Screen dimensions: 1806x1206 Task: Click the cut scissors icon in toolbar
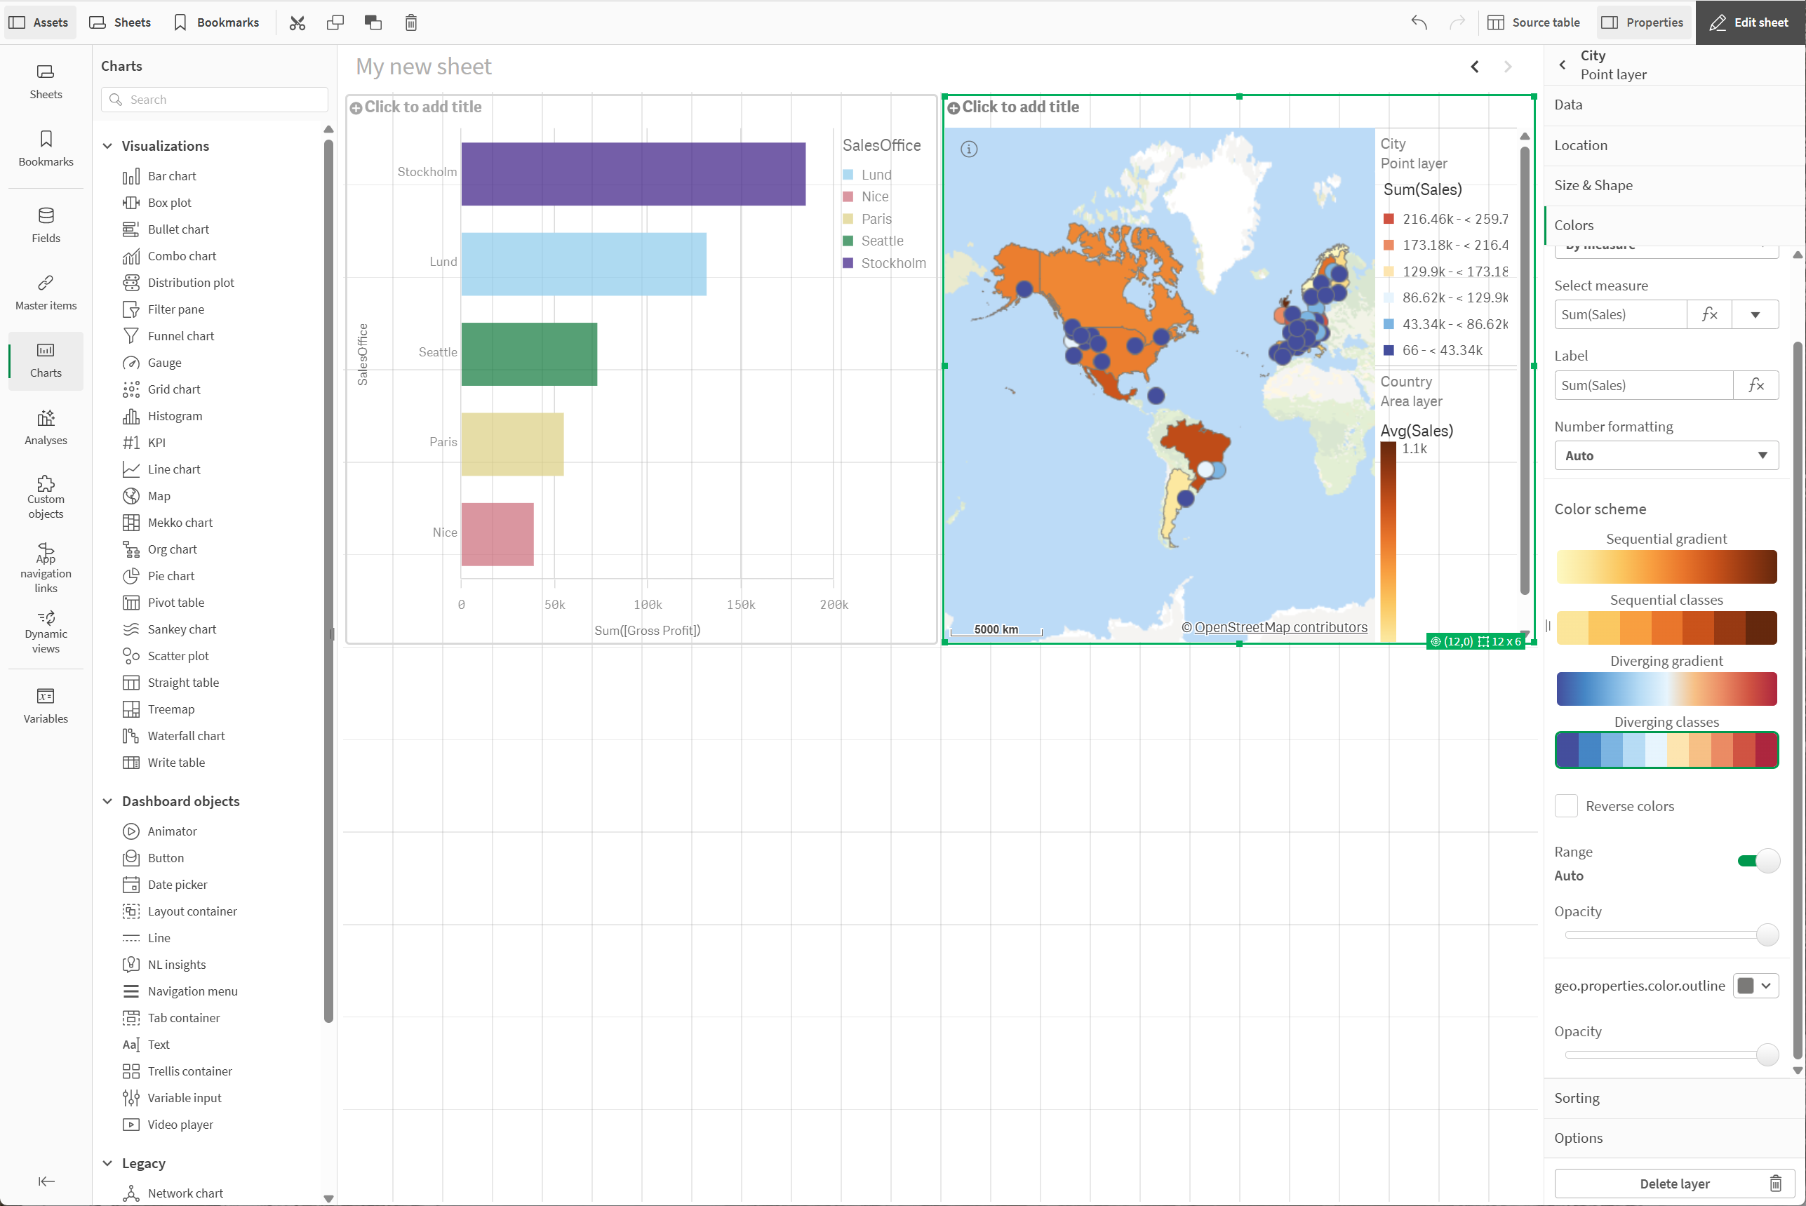tap(297, 22)
